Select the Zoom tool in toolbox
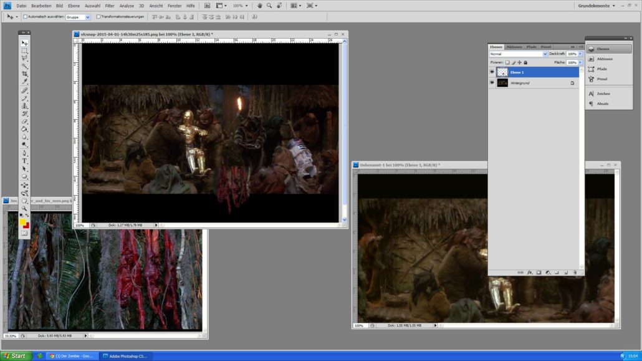 [x=24, y=209]
